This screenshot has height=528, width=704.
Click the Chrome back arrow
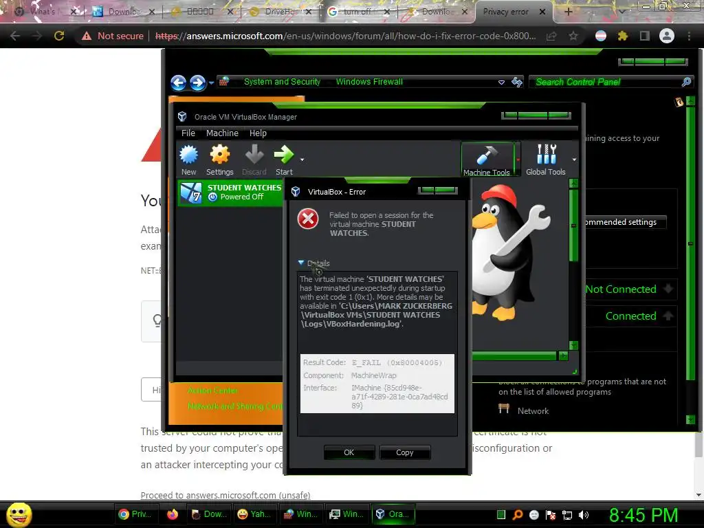click(x=15, y=36)
